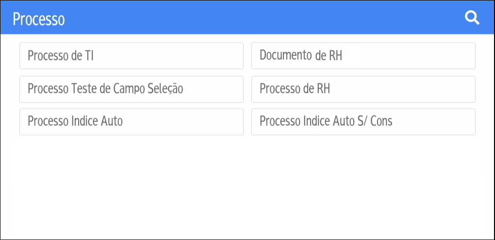Pick the RH document card
The width and height of the screenshot is (495, 240).
[x=363, y=56]
